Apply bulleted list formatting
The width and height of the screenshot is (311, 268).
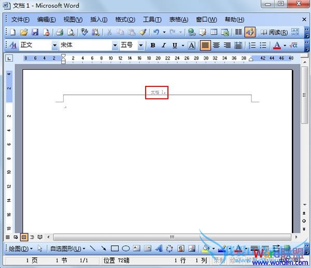tap(263, 46)
